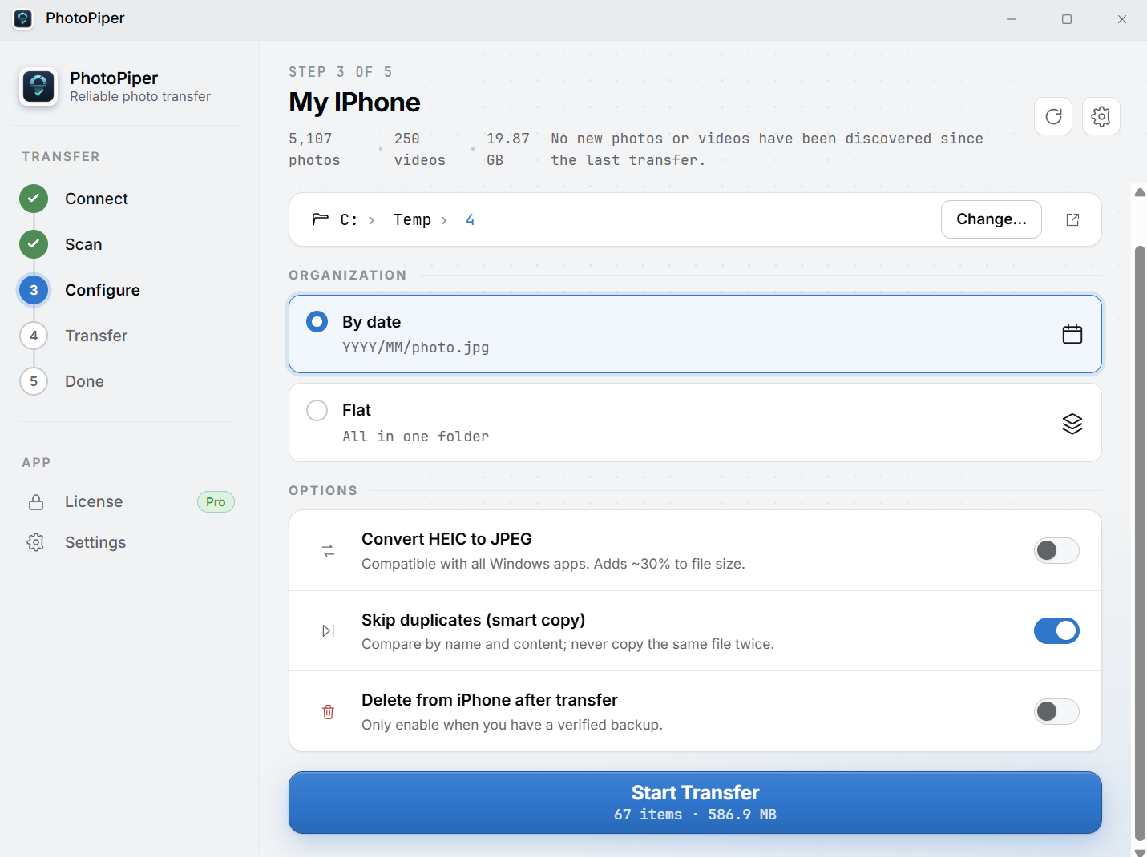Click the Change... destination button
Viewport: 1147px width, 857px height.
(x=992, y=219)
